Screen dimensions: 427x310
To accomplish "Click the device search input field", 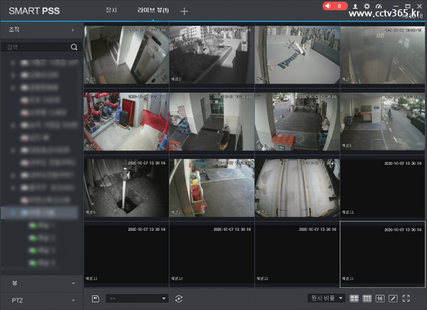I will point(36,47).
